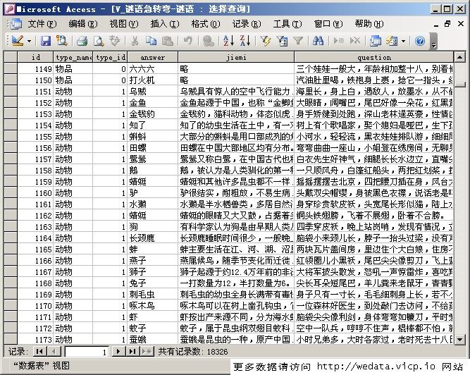
Task: Open the 视图(V) menu
Action: [x=124, y=24]
